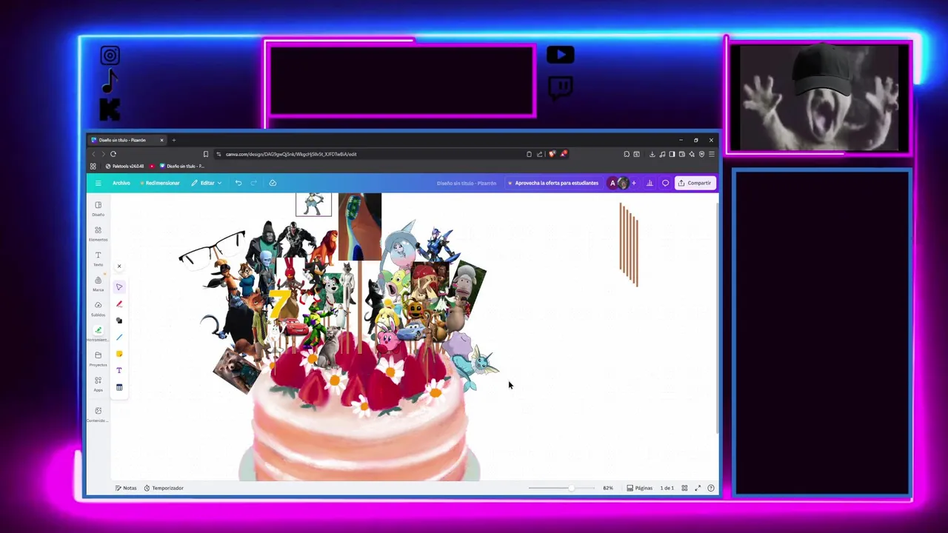Screen dimensions: 948x533
Task: Open the grid view icon in bottom bar
Action: coord(684,488)
